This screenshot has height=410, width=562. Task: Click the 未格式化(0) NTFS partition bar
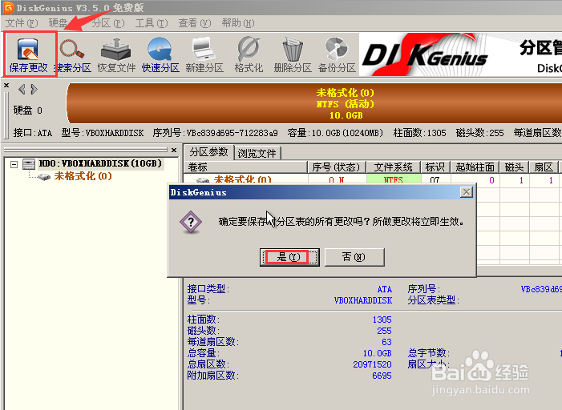[x=314, y=103]
